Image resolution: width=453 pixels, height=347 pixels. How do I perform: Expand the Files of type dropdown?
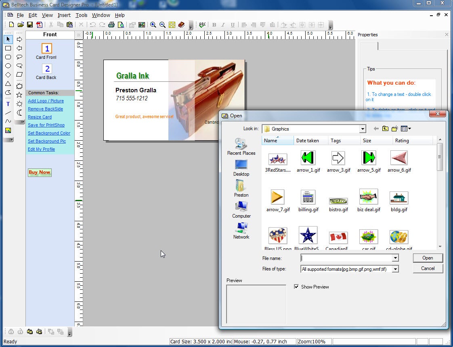pyautogui.click(x=395, y=269)
